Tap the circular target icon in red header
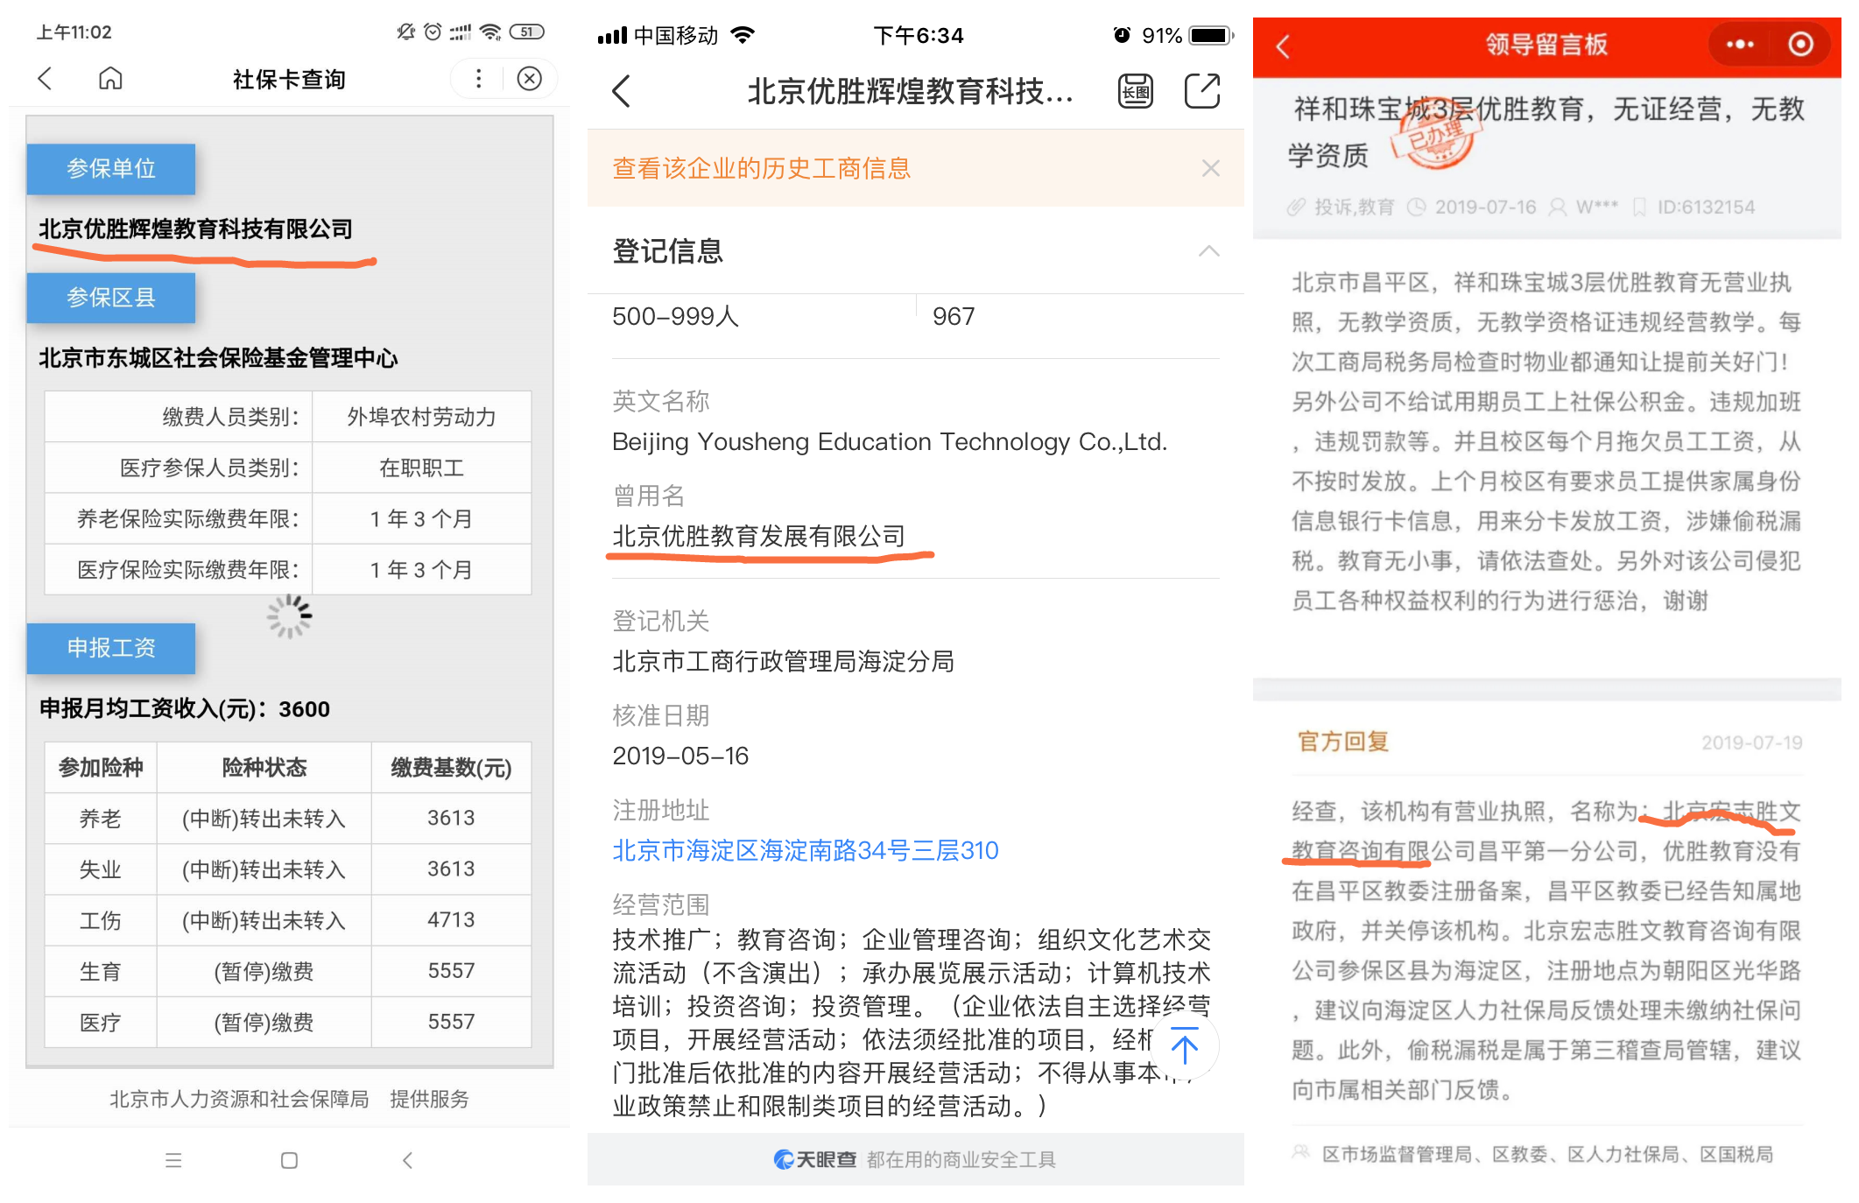This screenshot has width=1859, height=1203. click(x=1800, y=45)
